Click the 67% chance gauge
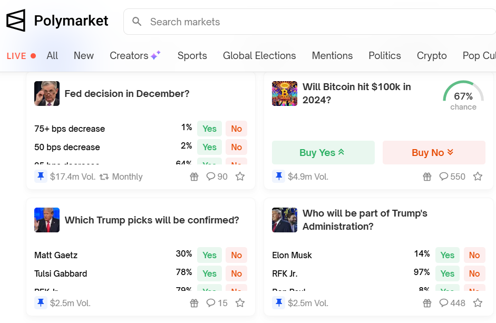The height and width of the screenshot is (323, 496). point(463,96)
